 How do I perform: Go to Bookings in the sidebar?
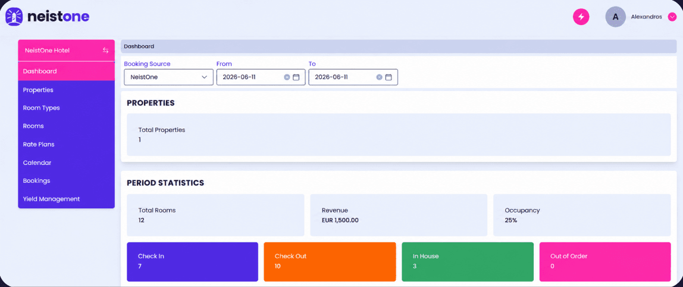click(x=66, y=180)
